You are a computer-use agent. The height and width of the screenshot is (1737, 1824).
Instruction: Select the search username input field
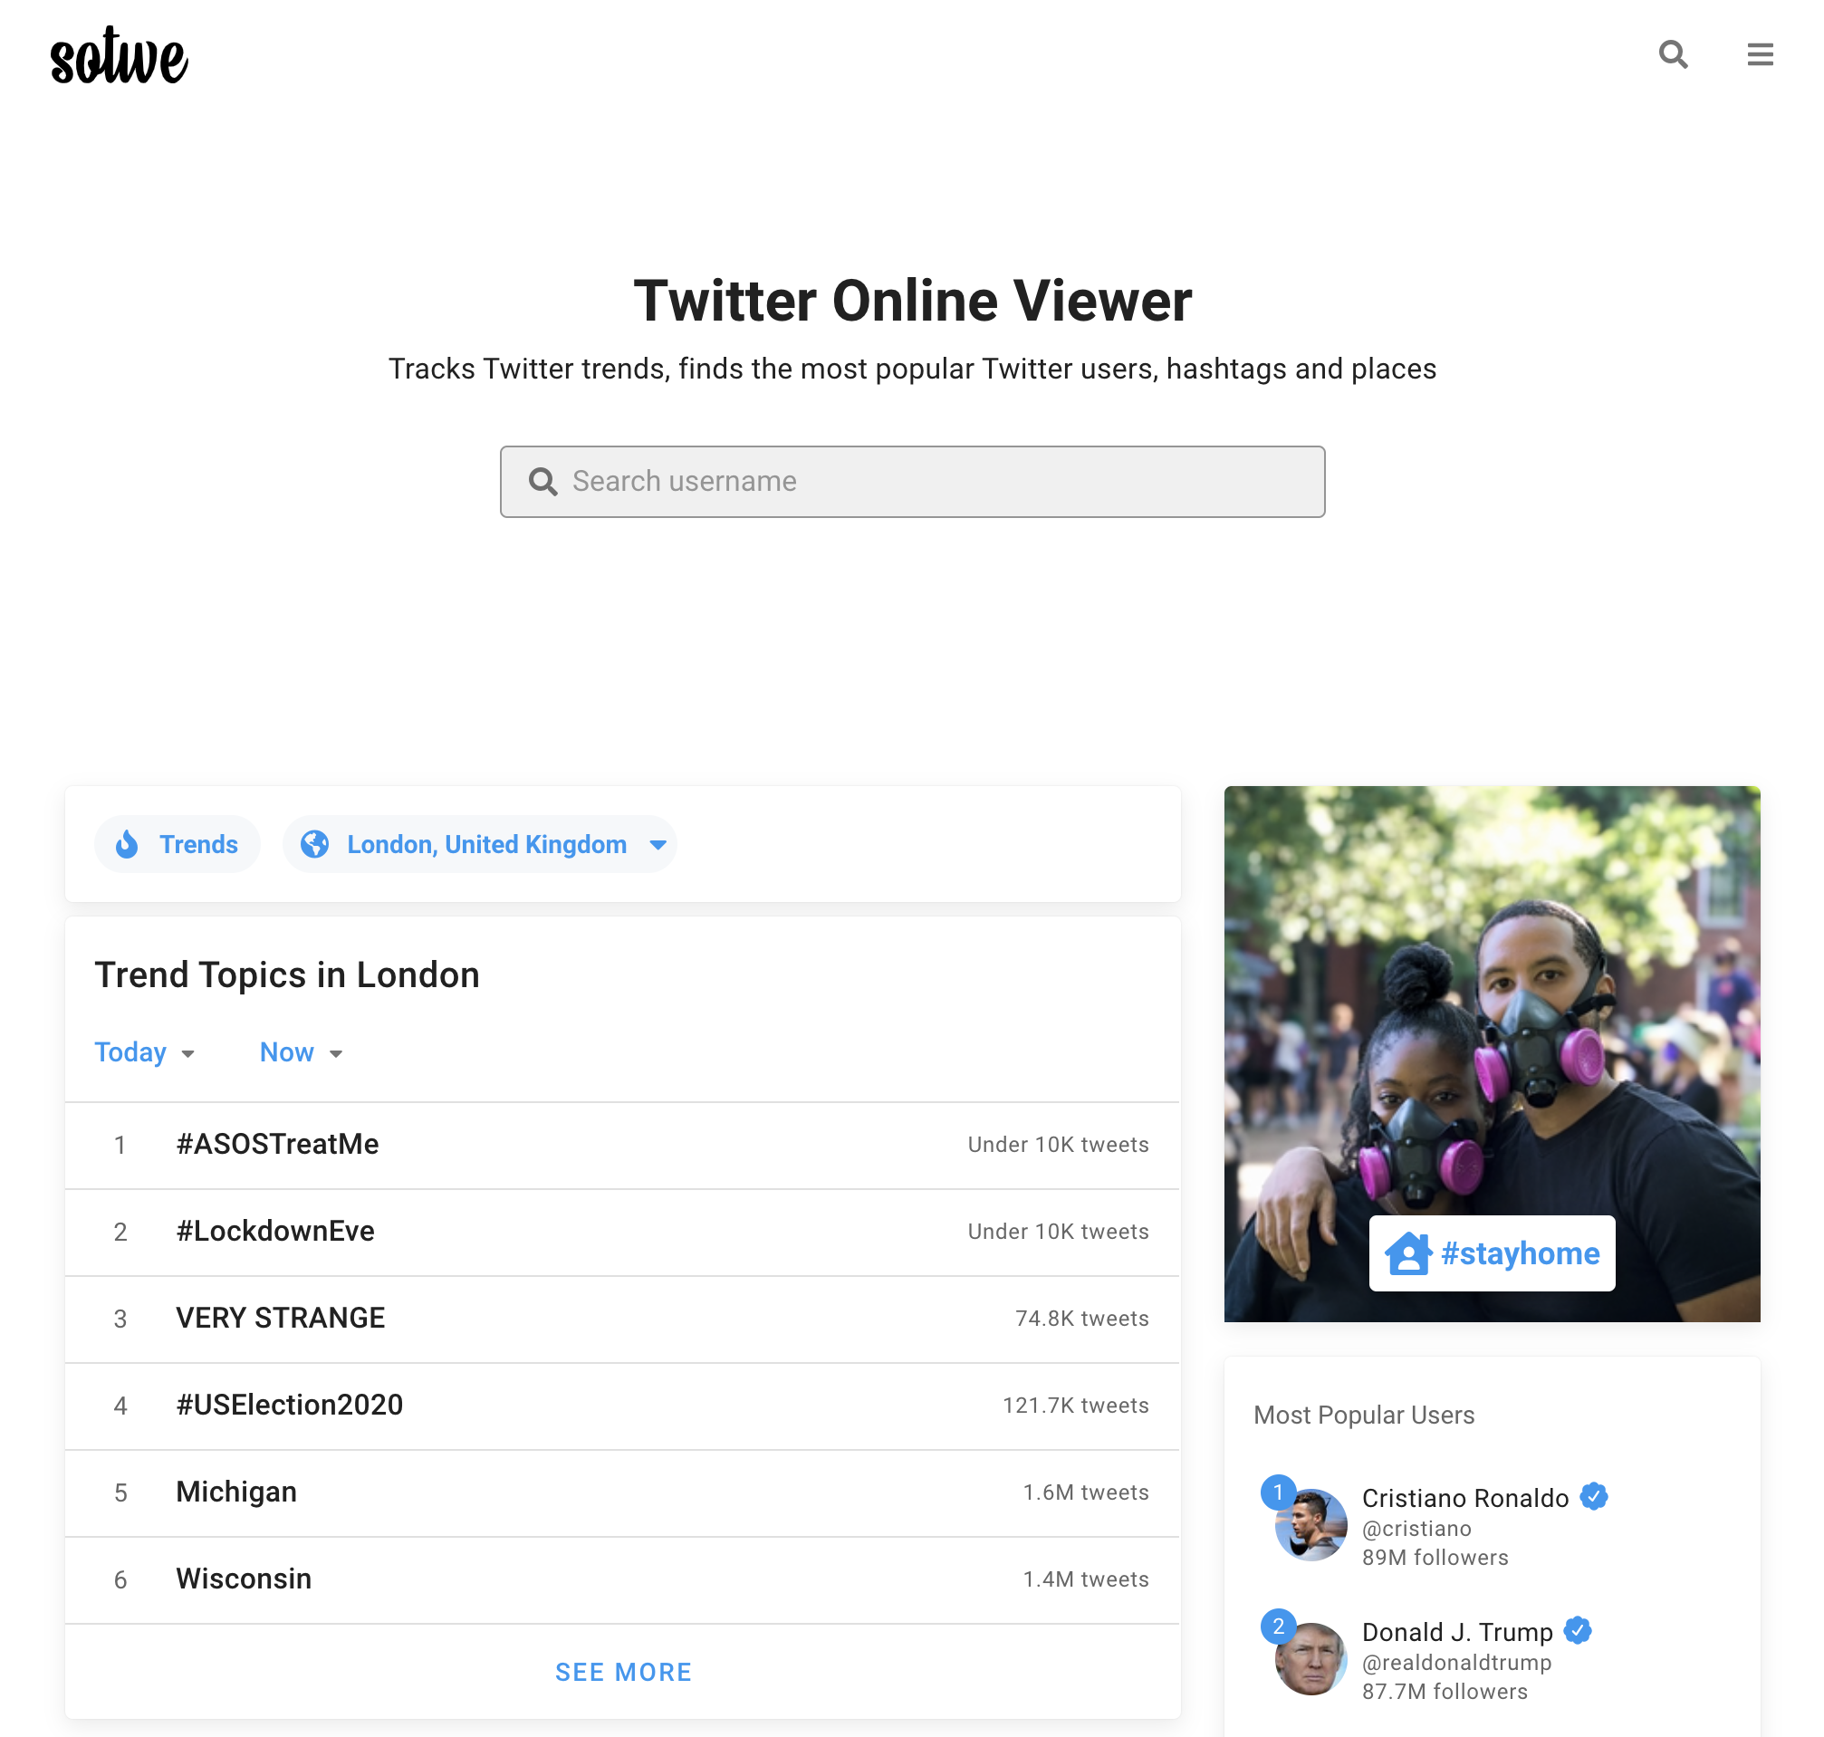coord(912,482)
